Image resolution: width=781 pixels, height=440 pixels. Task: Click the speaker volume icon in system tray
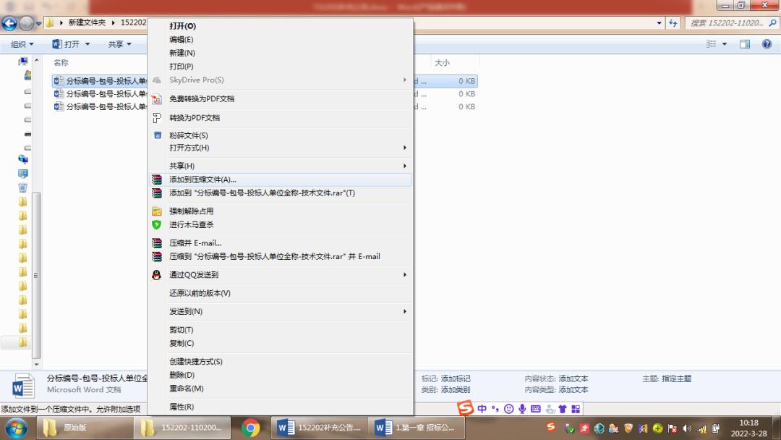pos(686,428)
